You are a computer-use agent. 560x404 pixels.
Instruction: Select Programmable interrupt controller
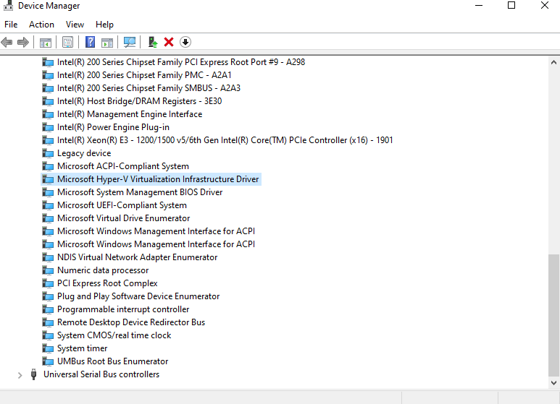(123, 309)
